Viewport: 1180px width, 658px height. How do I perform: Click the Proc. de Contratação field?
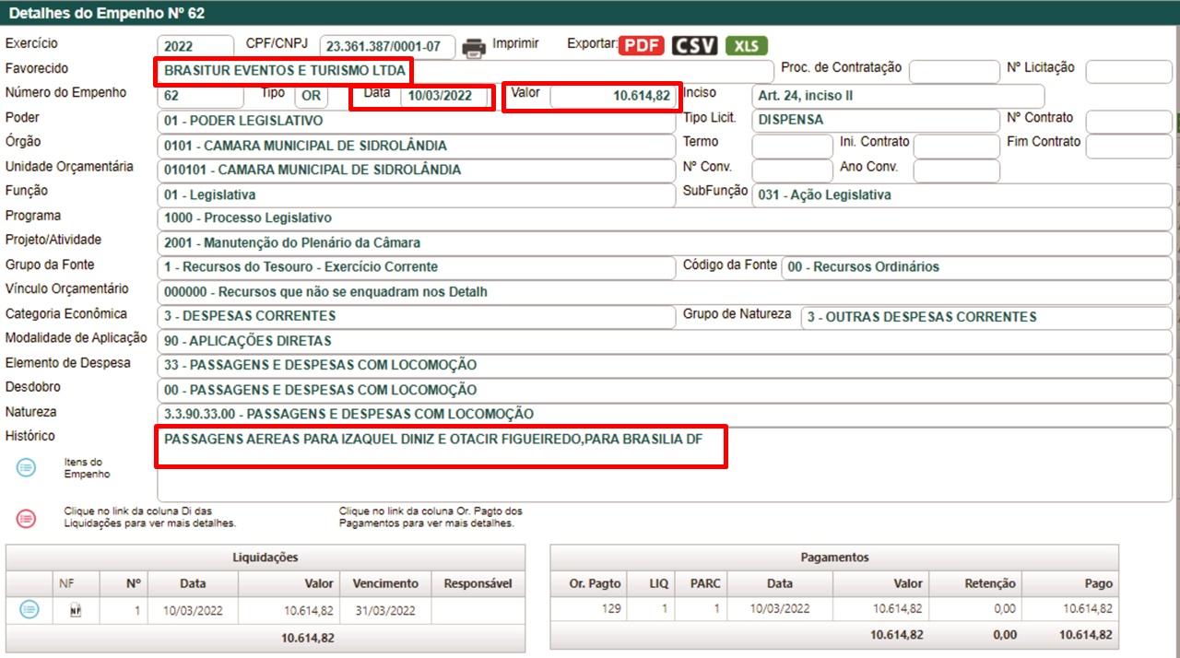pyautogui.click(x=953, y=72)
